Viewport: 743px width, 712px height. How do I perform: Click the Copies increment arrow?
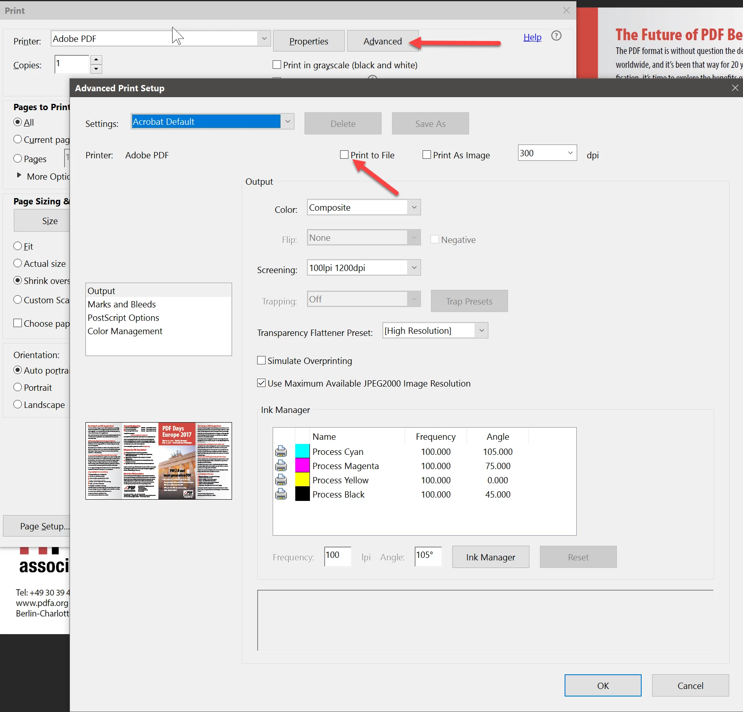point(96,59)
